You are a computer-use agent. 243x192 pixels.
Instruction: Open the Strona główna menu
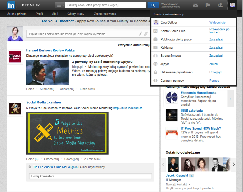(17, 14)
